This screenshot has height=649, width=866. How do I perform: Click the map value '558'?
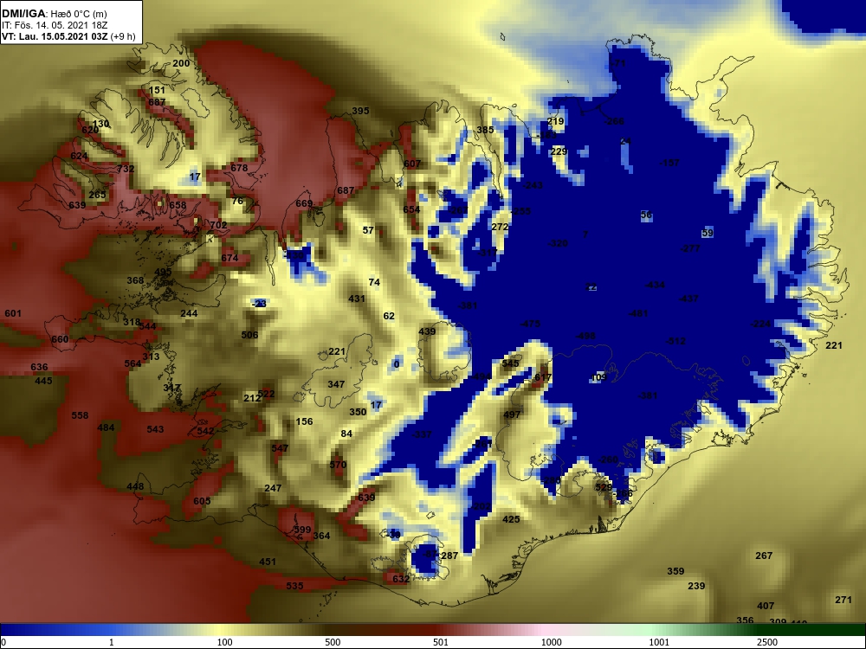pyautogui.click(x=80, y=415)
